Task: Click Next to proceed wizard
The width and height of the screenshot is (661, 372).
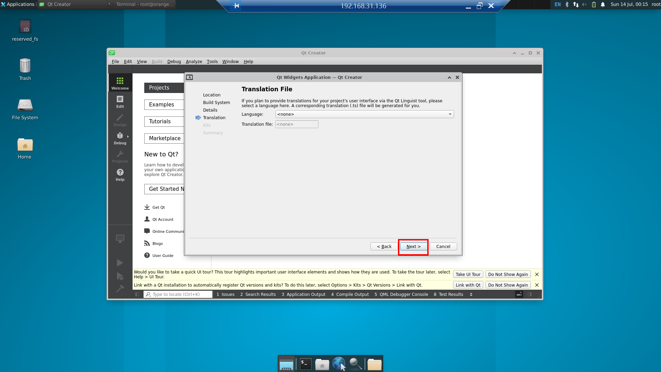Action: [413, 246]
